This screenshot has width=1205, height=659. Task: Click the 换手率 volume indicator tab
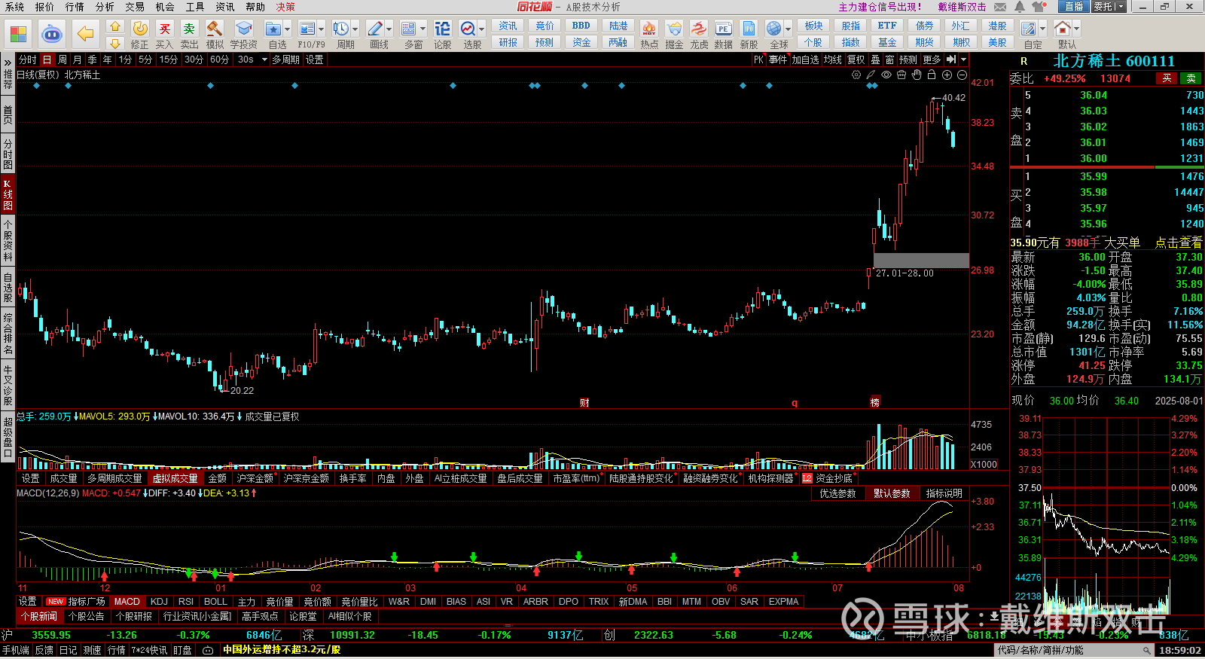click(x=352, y=478)
